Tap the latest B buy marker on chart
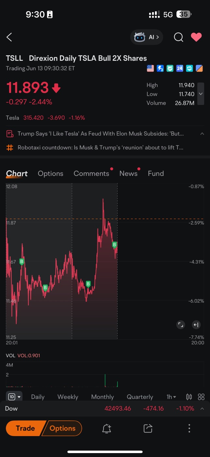Image resolution: width=210 pixels, height=457 pixels. pyautogui.click(x=115, y=245)
